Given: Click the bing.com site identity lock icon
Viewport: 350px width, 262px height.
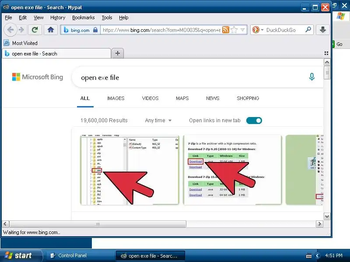Looking at the screenshot, I should (95, 30).
